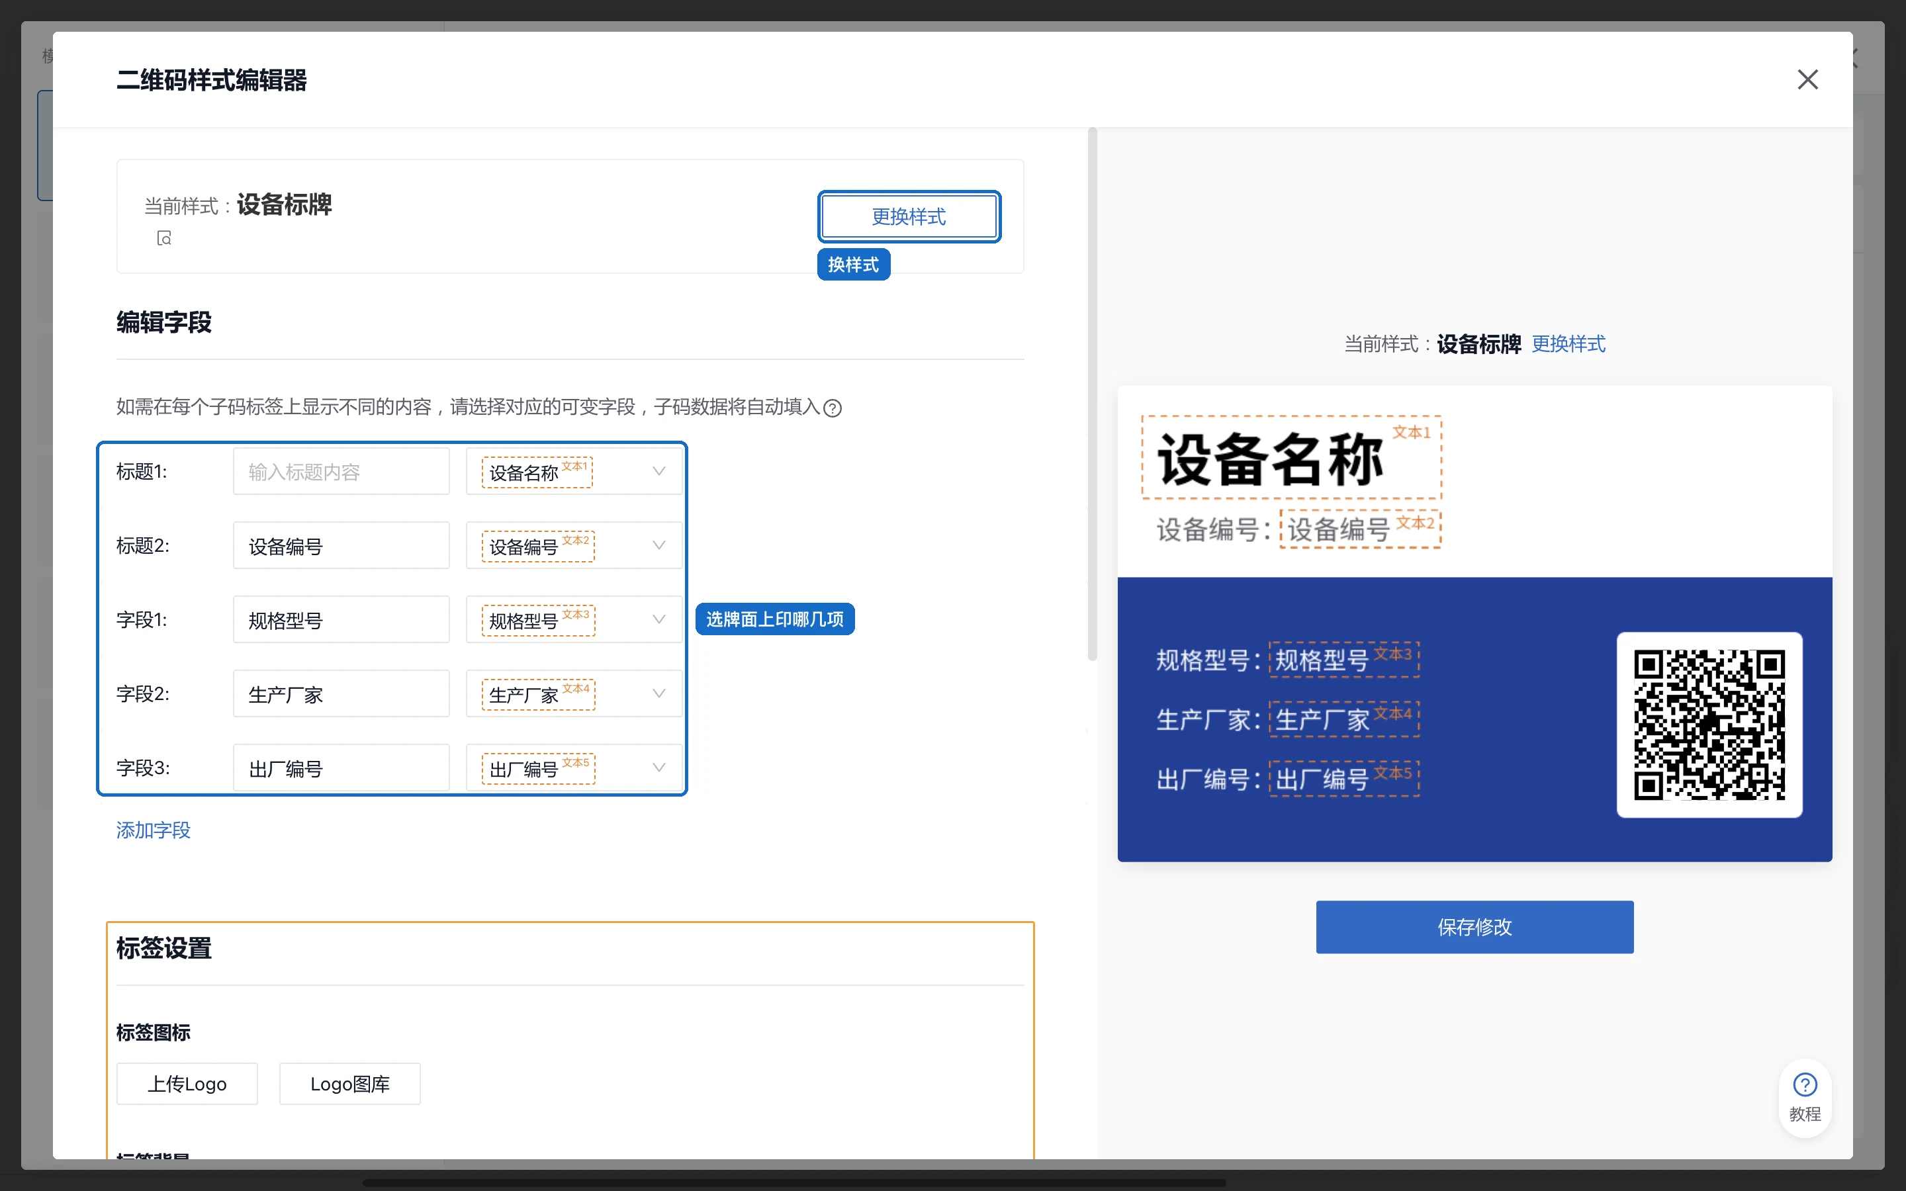Image resolution: width=1906 pixels, height=1191 pixels.
Task: Open the 规格型号 dropdown for 字段1
Action: tap(574, 620)
